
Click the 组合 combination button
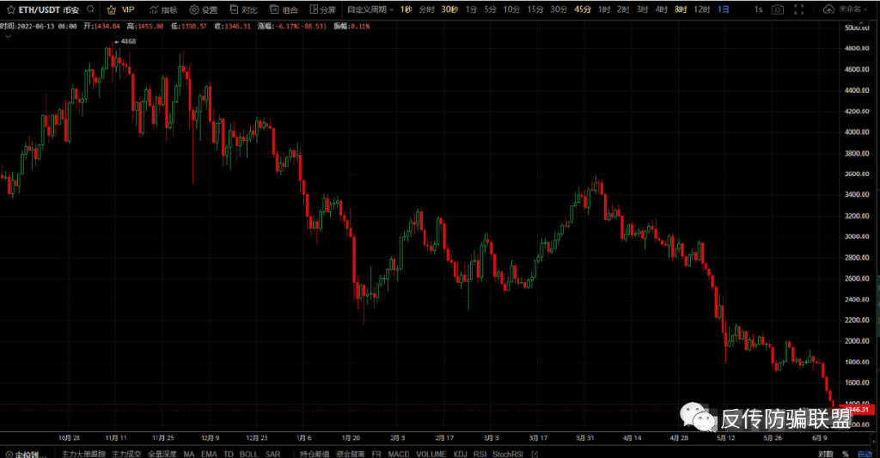pos(284,9)
